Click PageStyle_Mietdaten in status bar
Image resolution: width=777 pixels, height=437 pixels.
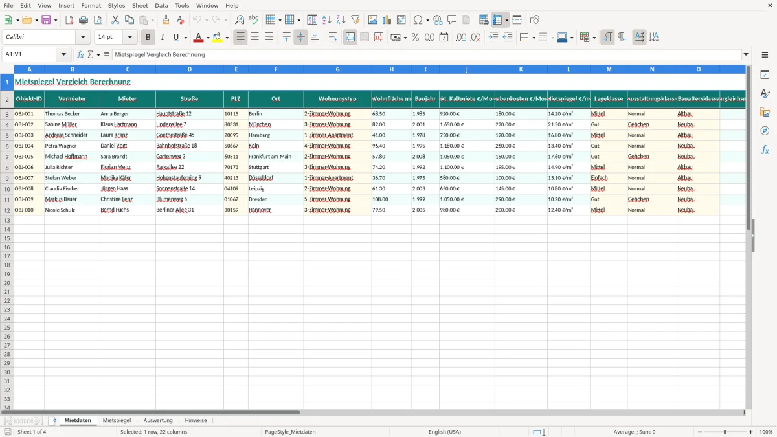[x=290, y=432]
